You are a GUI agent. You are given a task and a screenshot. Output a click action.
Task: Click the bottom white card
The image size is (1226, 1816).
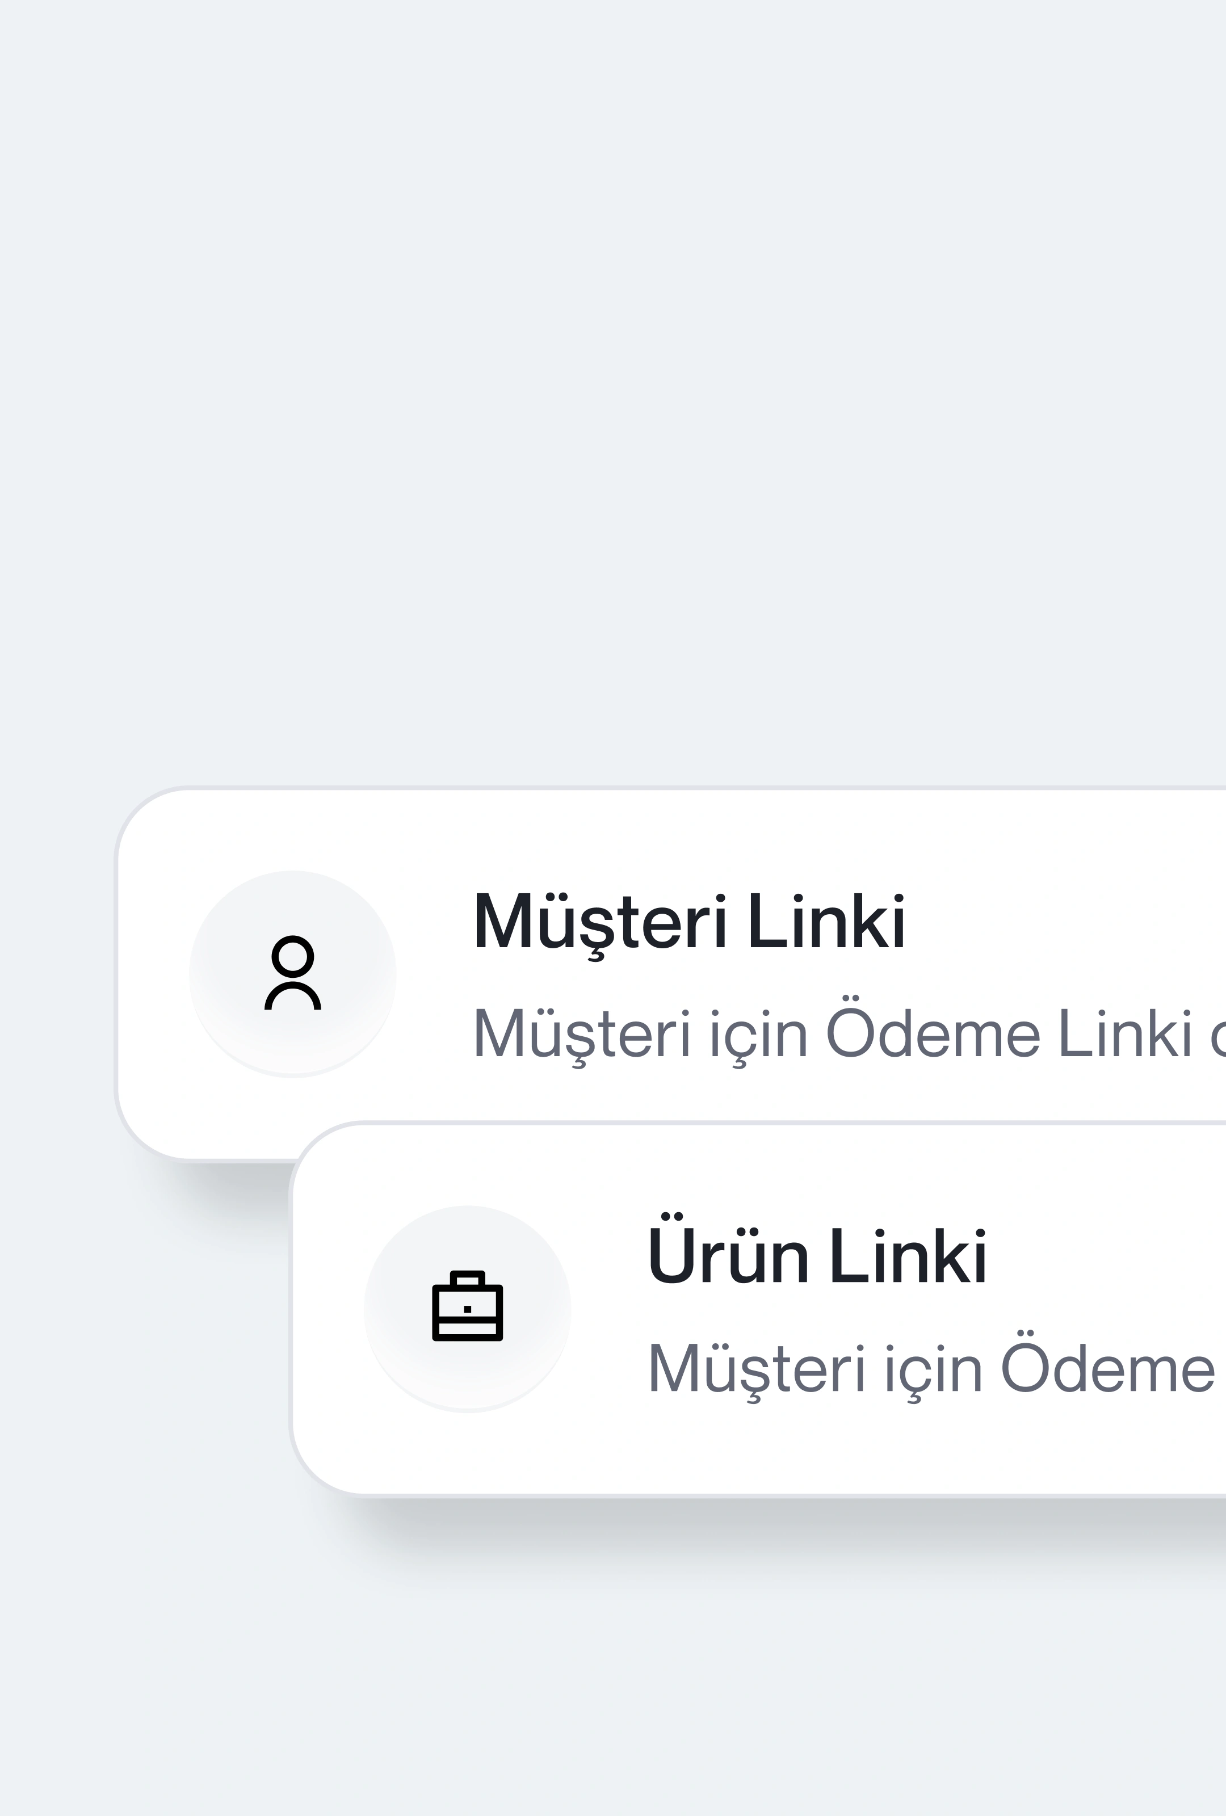click(782, 1297)
